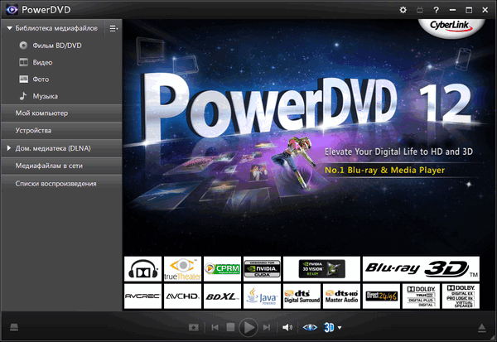Open the media library options list icon
497x342 pixels.
click(x=113, y=29)
